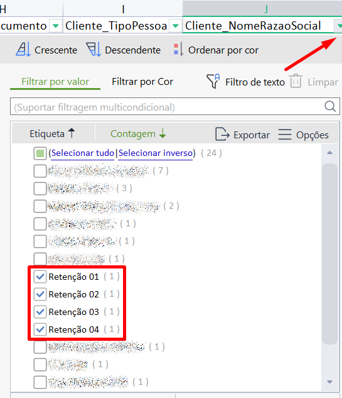Image resolution: width=342 pixels, height=398 pixels.
Task: Click the list scrollbar down arrow
Action: tap(329, 382)
